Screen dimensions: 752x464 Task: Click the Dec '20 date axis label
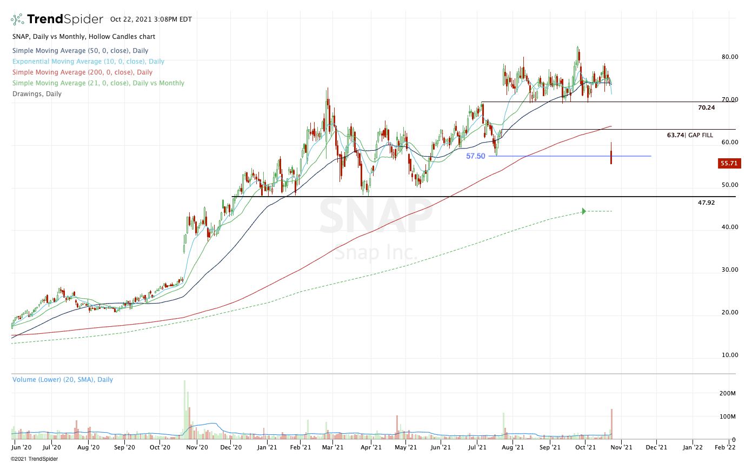[x=232, y=447]
